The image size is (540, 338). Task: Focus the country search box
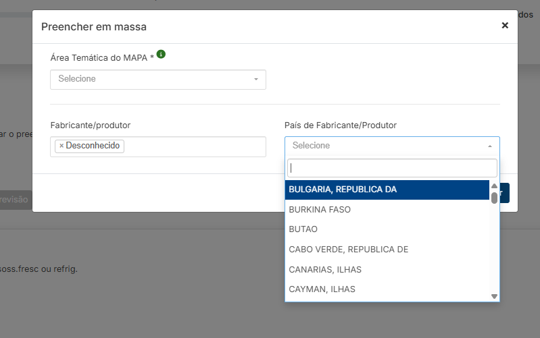[x=392, y=168]
